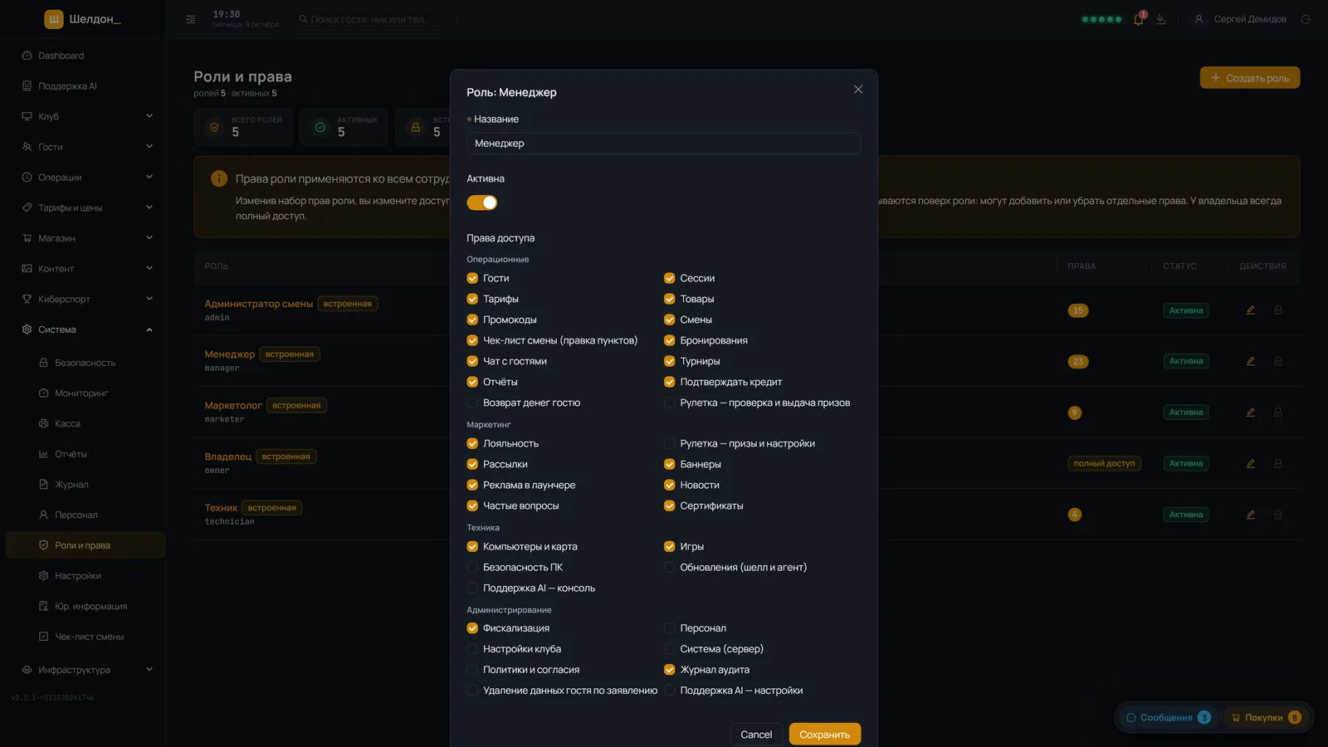Click the Создать роль button
1328x747 pixels.
coord(1249,78)
